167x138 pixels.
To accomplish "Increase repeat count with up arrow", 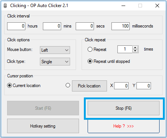I will (x=135, y=48).
